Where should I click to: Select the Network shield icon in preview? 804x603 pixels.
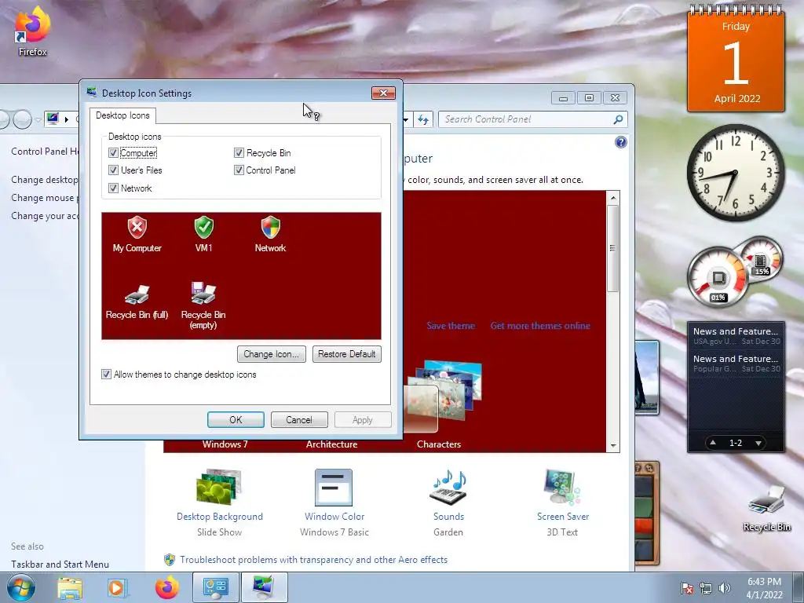coord(270,235)
